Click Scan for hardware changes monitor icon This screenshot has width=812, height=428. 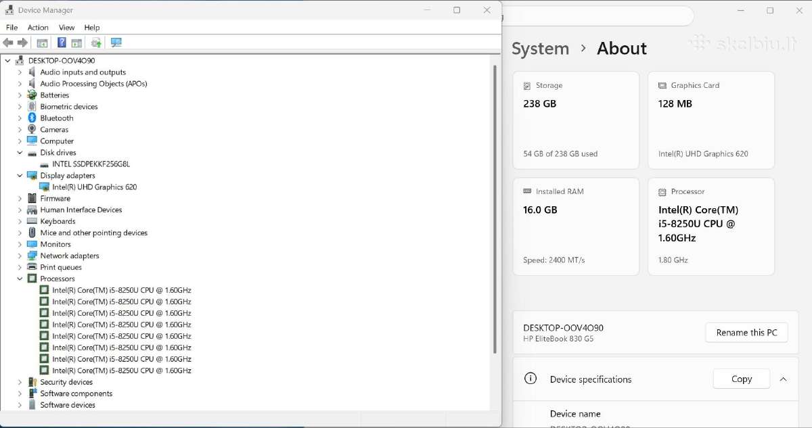point(116,43)
